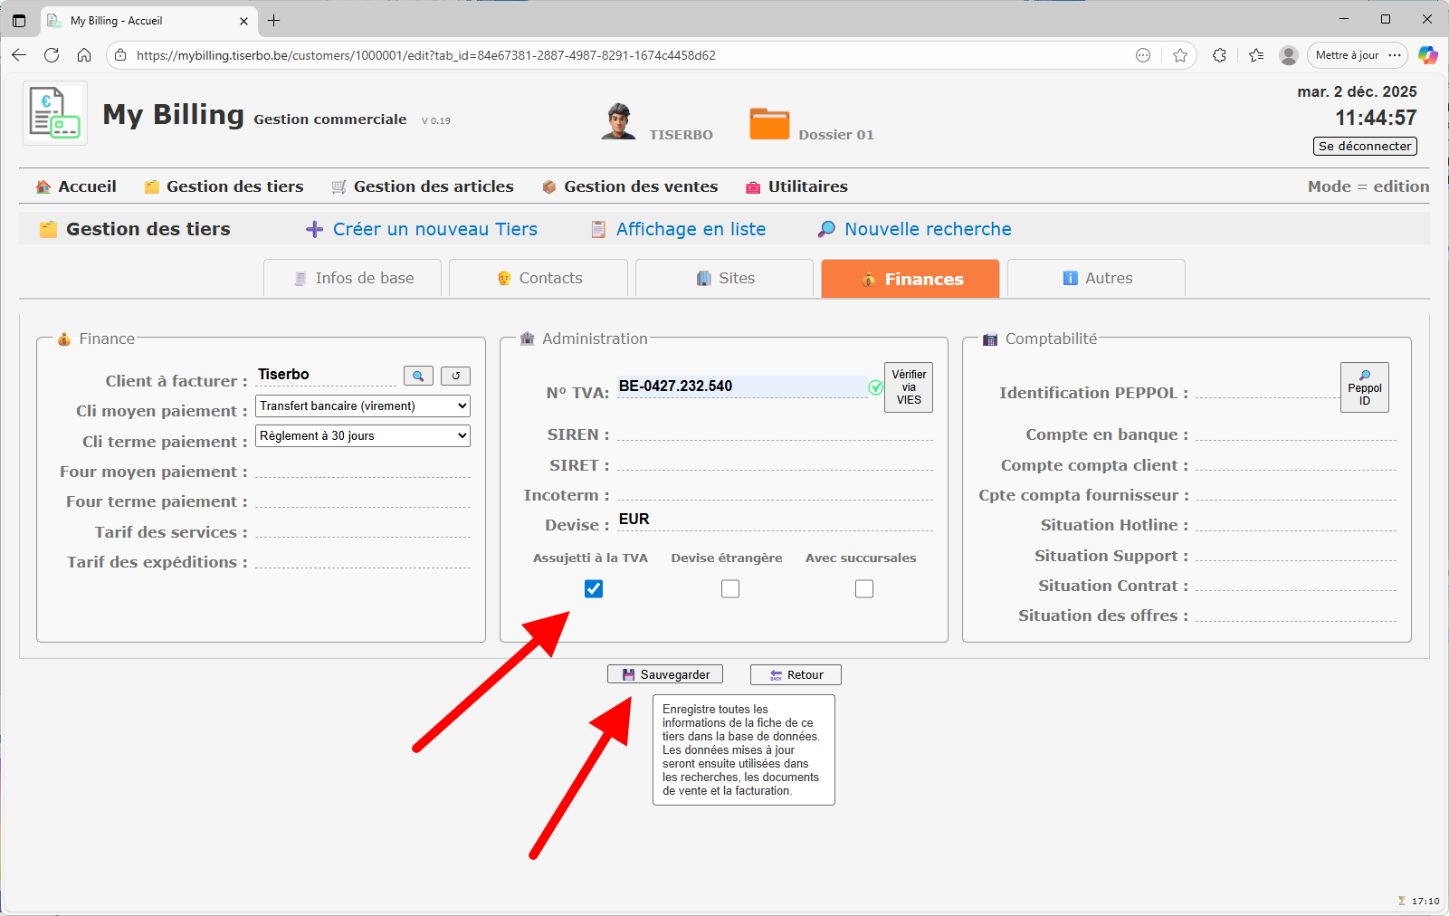Check Avec succursales
Viewport: 1449px width, 916px height.
coord(863,588)
